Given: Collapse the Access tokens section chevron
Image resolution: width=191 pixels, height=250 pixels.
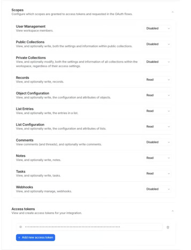Looking at the screenshot, I should [173, 211].
